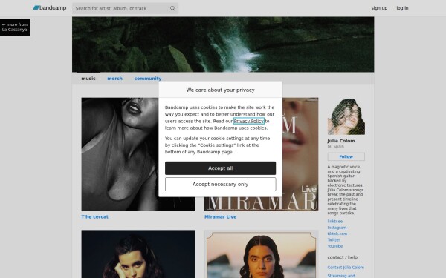This screenshot has height=278, width=446.
Task: Open the linktree link
Action: click(334, 221)
